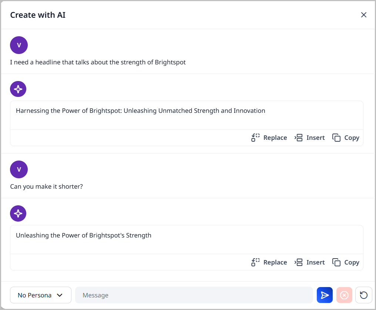Click the Replace icon under the first response
Image resolution: width=376 pixels, height=310 pixels.
(255, 137)
